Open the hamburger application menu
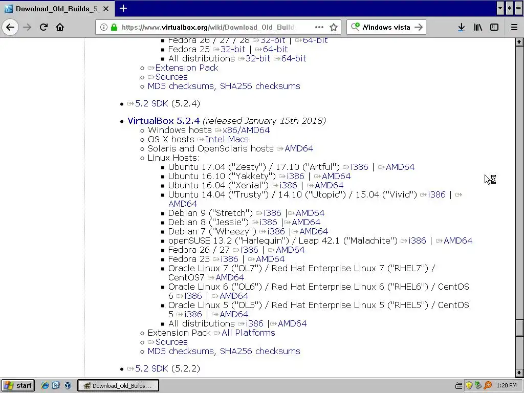 514,27
